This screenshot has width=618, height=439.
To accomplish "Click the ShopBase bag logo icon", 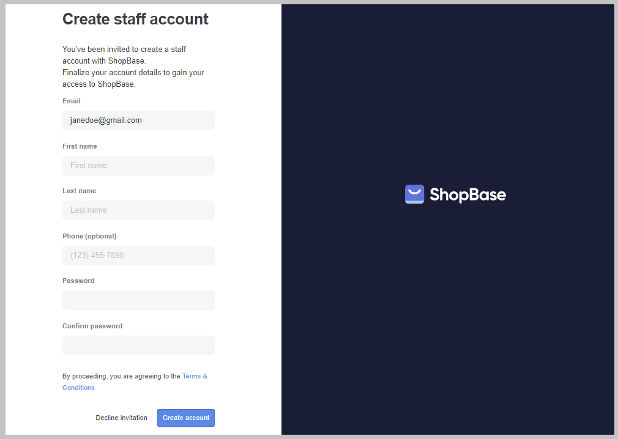I will click(415, 194).
